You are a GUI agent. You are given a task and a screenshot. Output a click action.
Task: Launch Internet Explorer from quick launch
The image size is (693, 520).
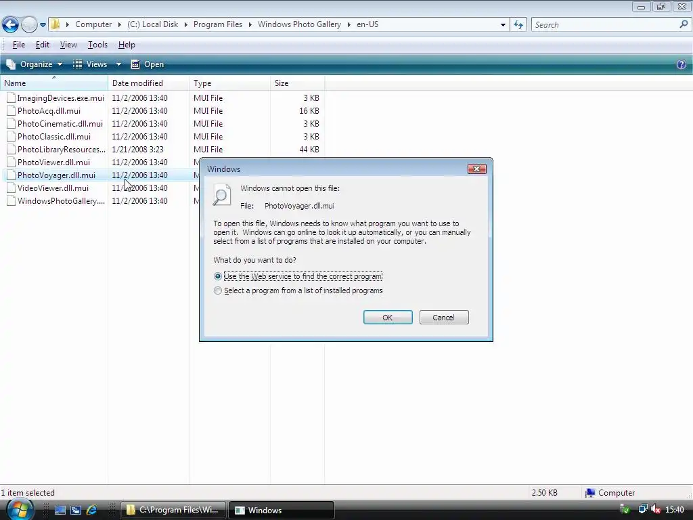pyautogui.click(x=91, y=511)
